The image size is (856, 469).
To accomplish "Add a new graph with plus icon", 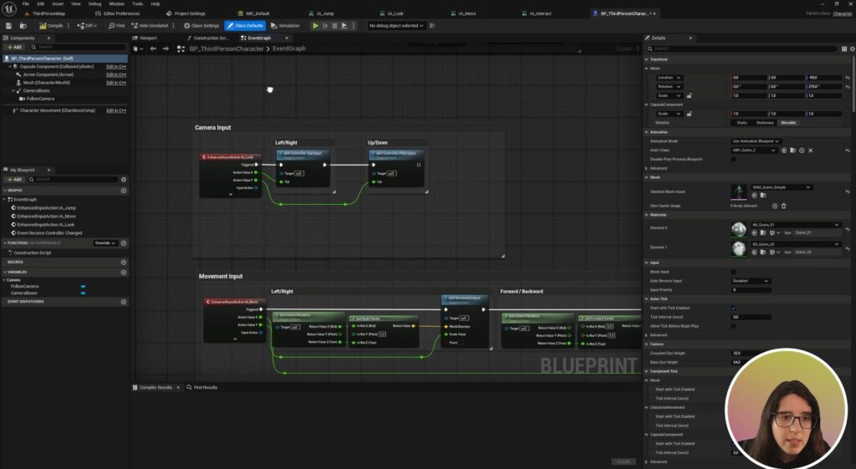I will coord(124,191).
